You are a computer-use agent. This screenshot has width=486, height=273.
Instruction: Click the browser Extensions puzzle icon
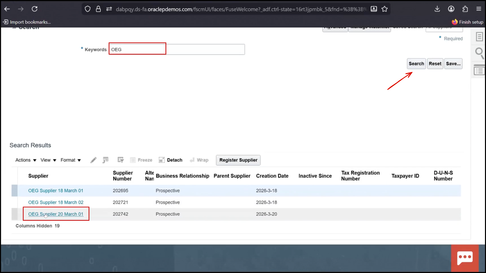pos(465,9)
